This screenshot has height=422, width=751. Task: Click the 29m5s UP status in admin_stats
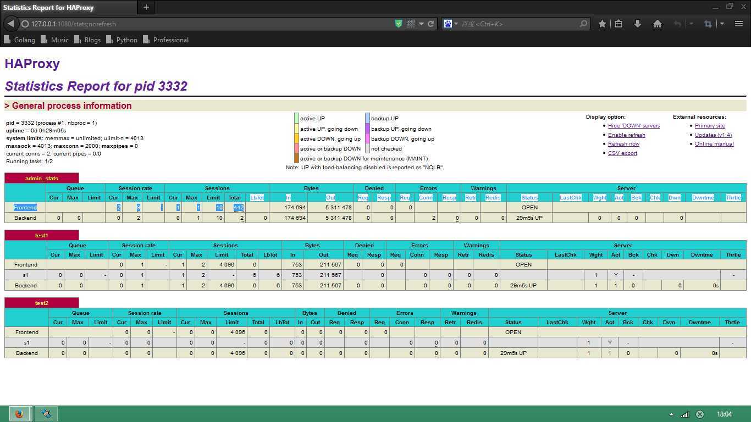pyautogui.click(x=529, y=218)
